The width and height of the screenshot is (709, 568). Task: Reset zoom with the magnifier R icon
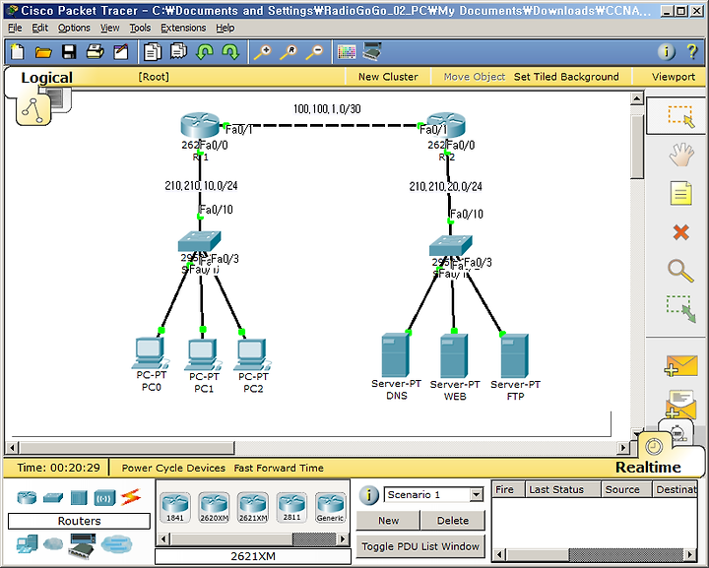pyautogui.click(x=289, y=52)
